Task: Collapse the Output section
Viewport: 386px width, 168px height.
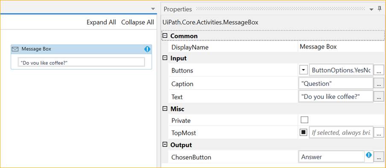Action: pyautogui.click(x=165, y=145)
